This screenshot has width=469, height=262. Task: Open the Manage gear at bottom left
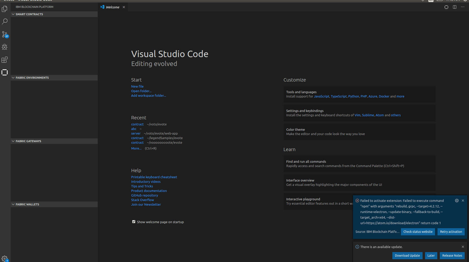pyautogui.click(x=5, y=258)
